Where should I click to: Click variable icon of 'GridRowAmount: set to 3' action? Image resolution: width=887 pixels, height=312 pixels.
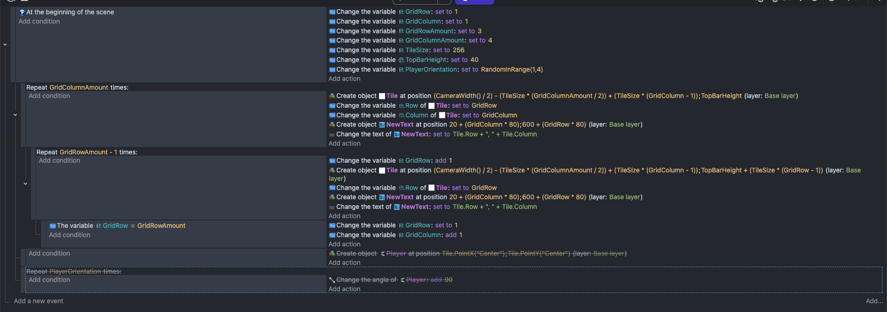(332, 31)
